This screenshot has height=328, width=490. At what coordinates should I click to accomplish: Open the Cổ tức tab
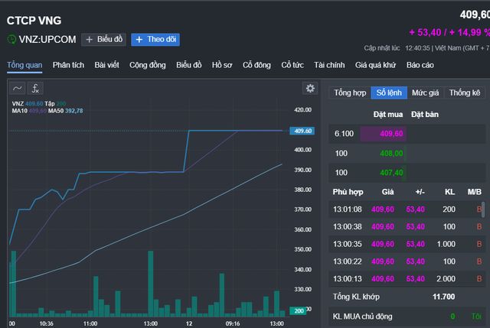tap(292, 65)
